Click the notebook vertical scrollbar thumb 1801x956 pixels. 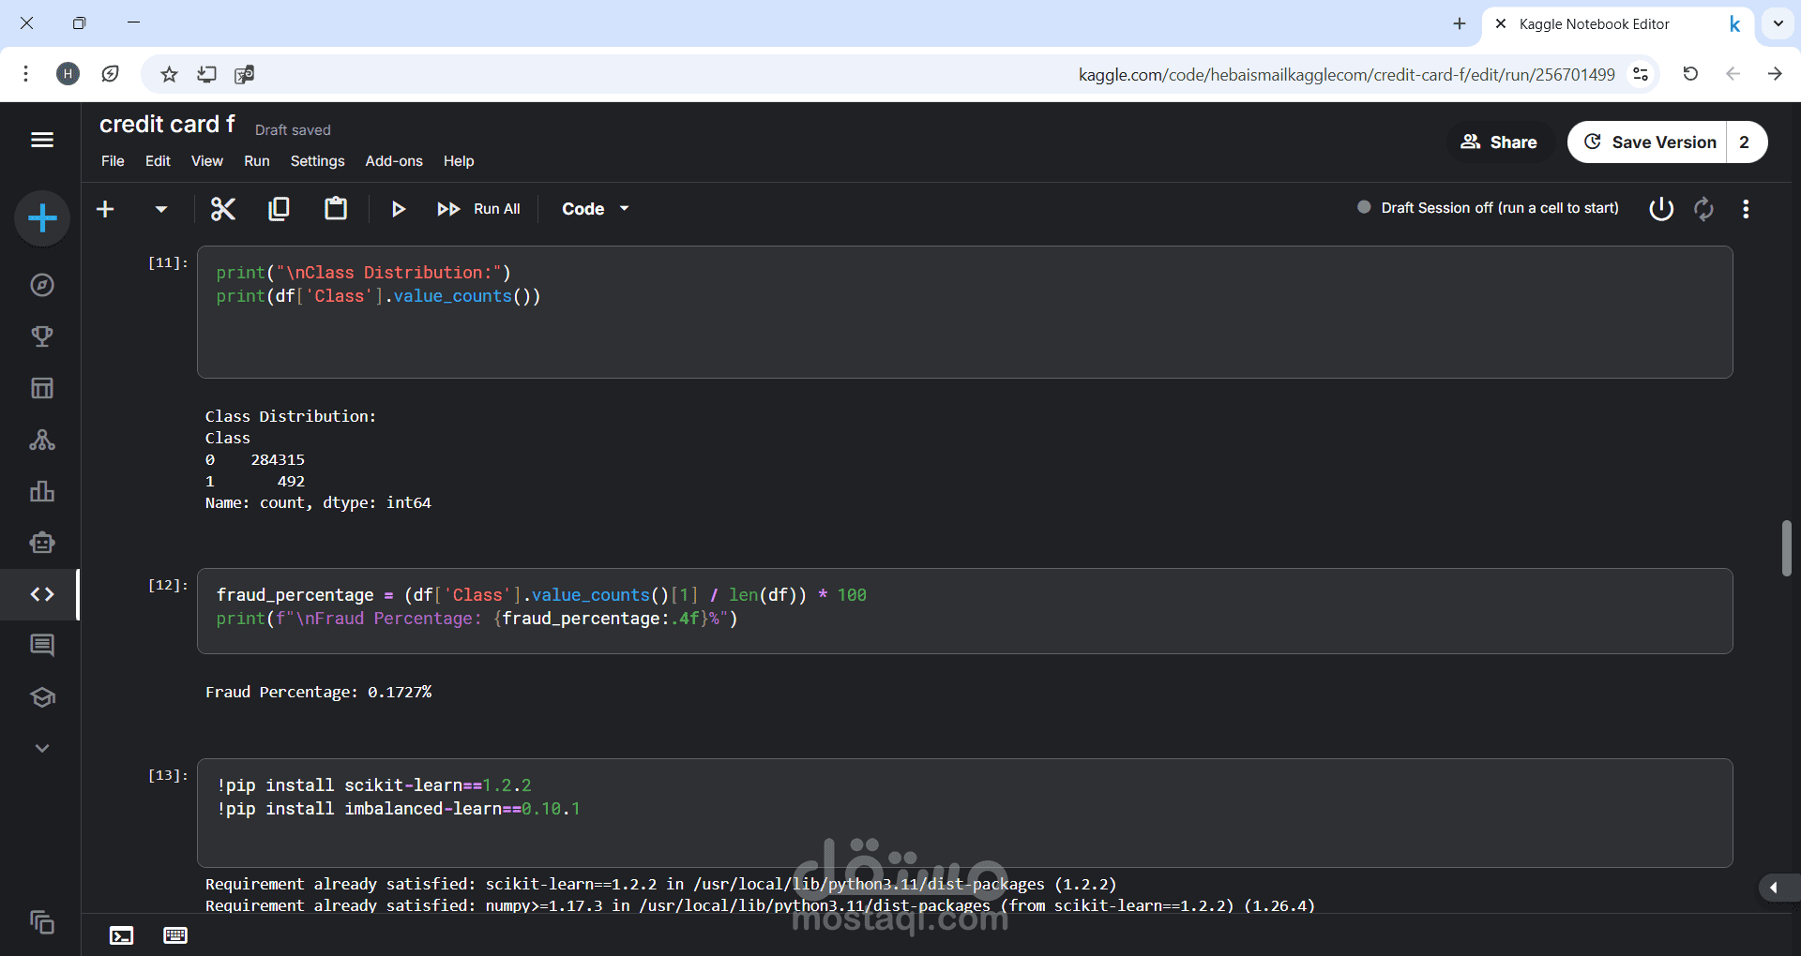pyautogui.click(x=1787, y=548)
